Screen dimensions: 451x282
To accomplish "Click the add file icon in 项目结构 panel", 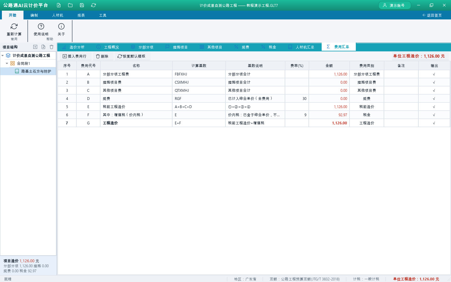I will click(x=43, y=47).
